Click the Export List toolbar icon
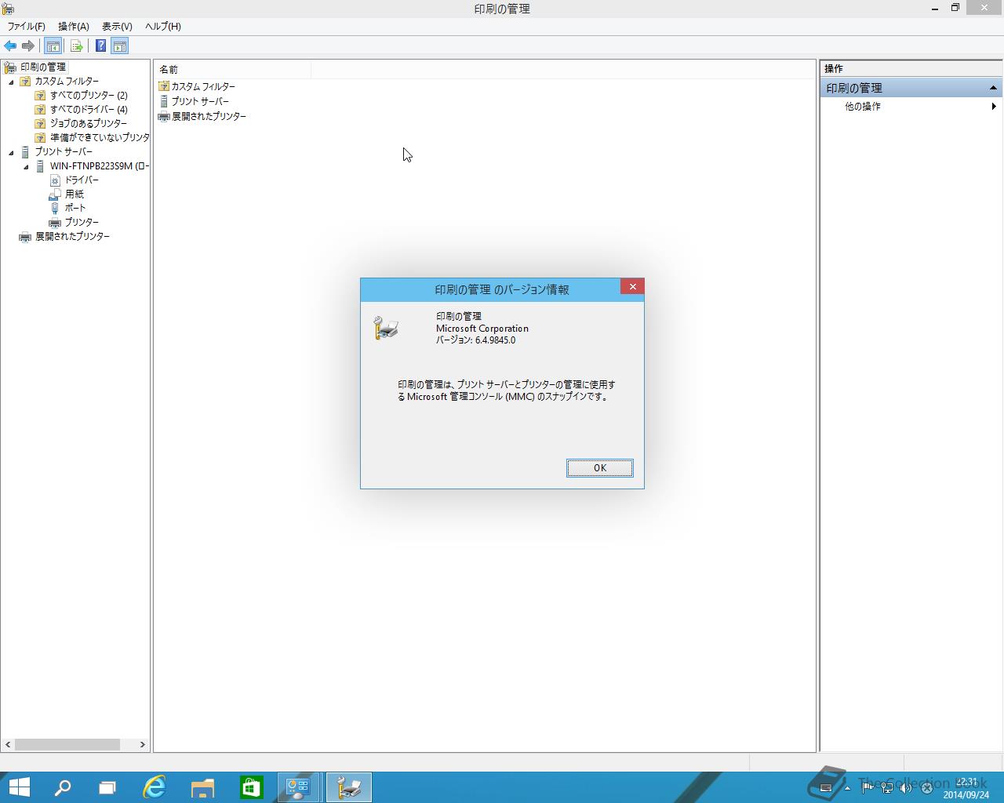Viewport: 1004px width, 803px height. tap(77, 46)
